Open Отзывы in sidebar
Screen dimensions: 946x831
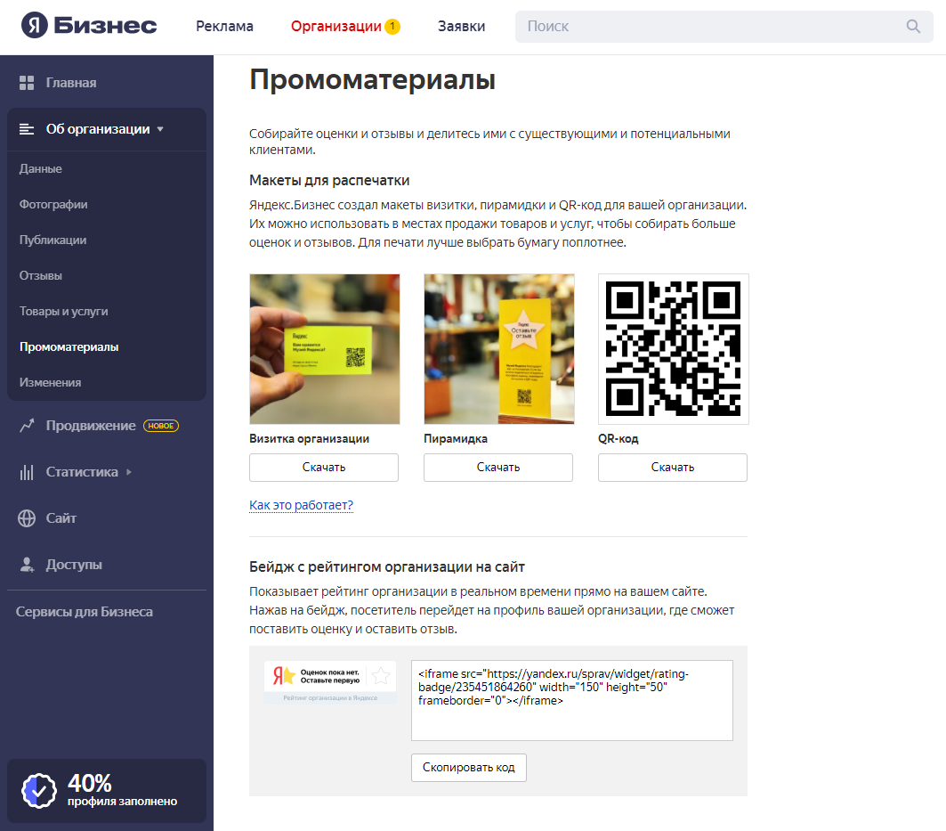(x=41, y=276)
